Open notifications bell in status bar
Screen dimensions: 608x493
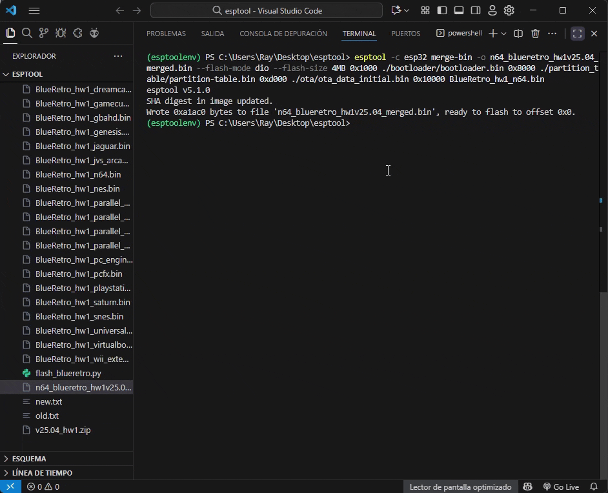coord(594,487)
